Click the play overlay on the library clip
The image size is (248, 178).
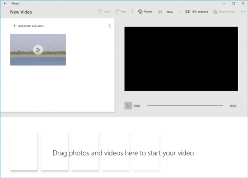[x=38, y=50]
